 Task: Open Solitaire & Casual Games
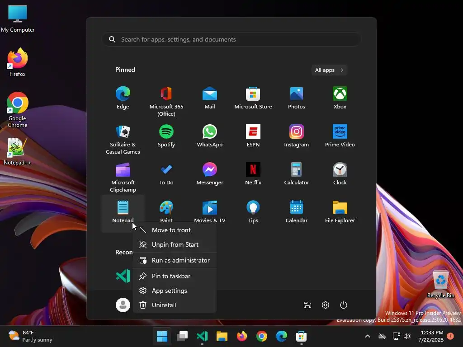[x=123, y=140]
